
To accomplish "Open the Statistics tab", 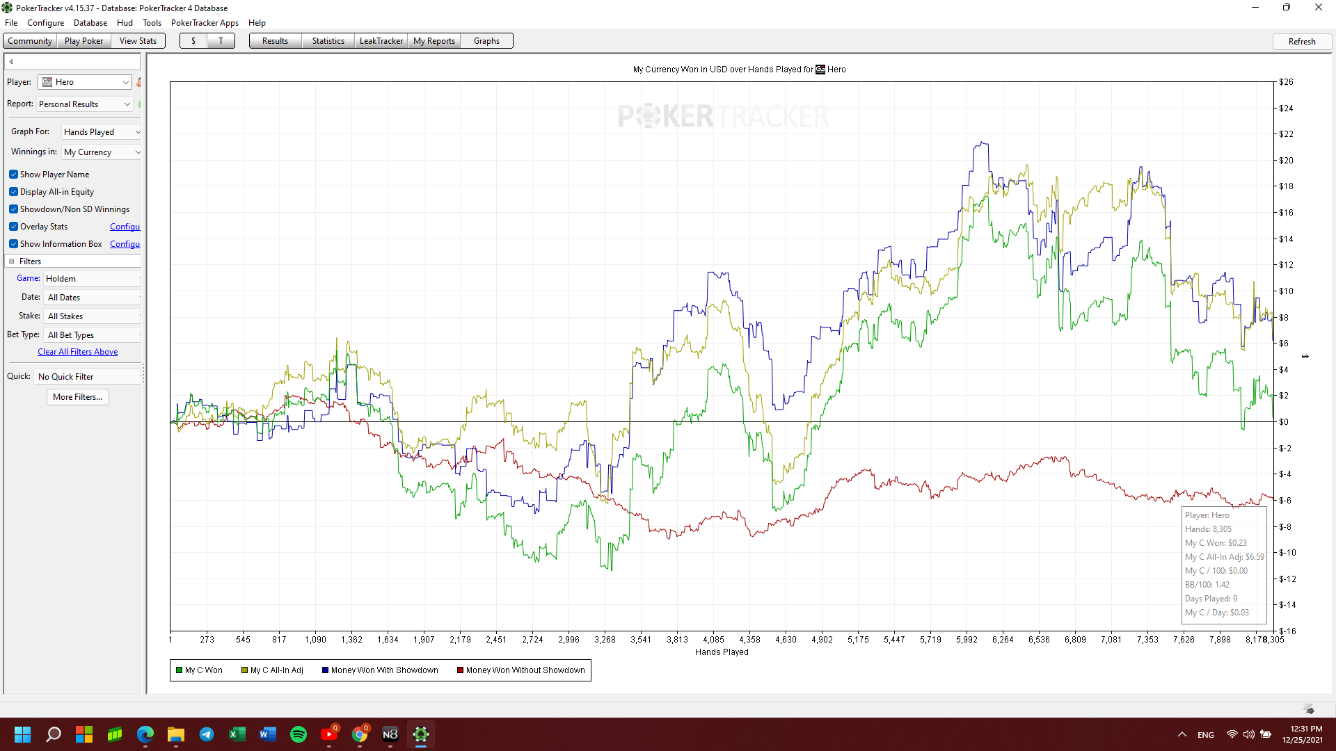I will 328,41.
